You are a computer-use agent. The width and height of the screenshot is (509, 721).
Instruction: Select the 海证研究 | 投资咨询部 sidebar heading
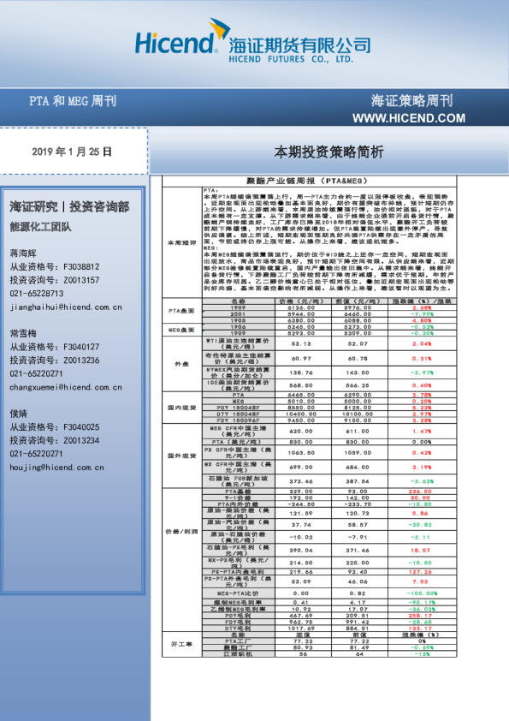pyautogui.click(x=70, y=206)
